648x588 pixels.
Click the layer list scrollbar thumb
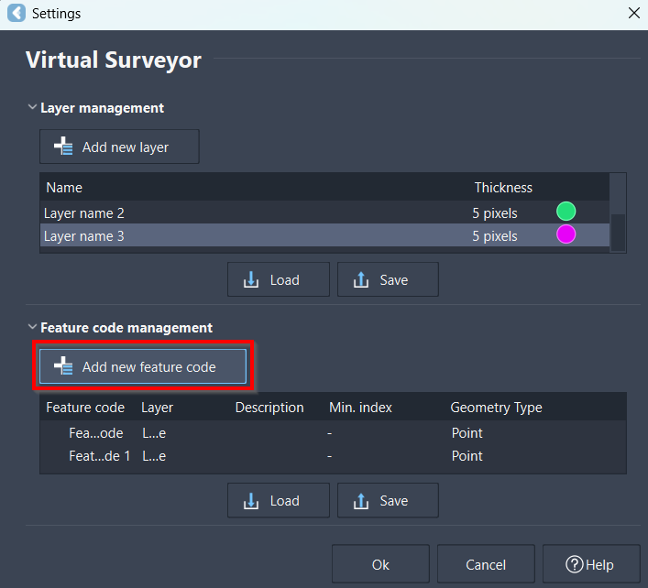coord(618,232)
